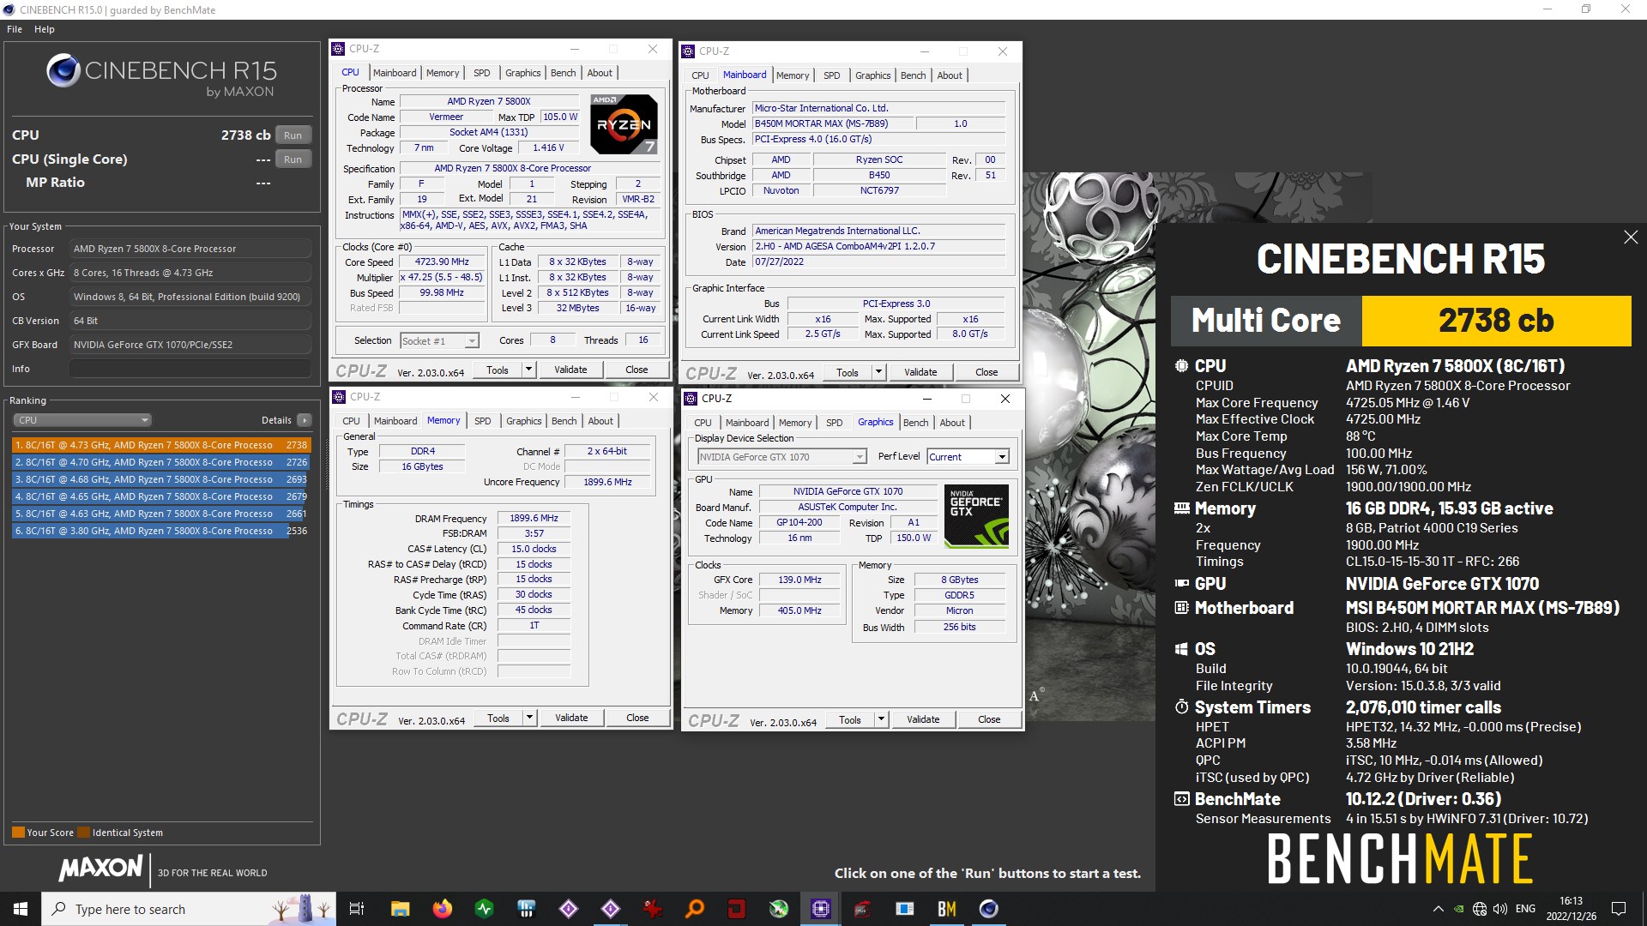Click NVIDIA tray icon

(x=1458, y=909)
